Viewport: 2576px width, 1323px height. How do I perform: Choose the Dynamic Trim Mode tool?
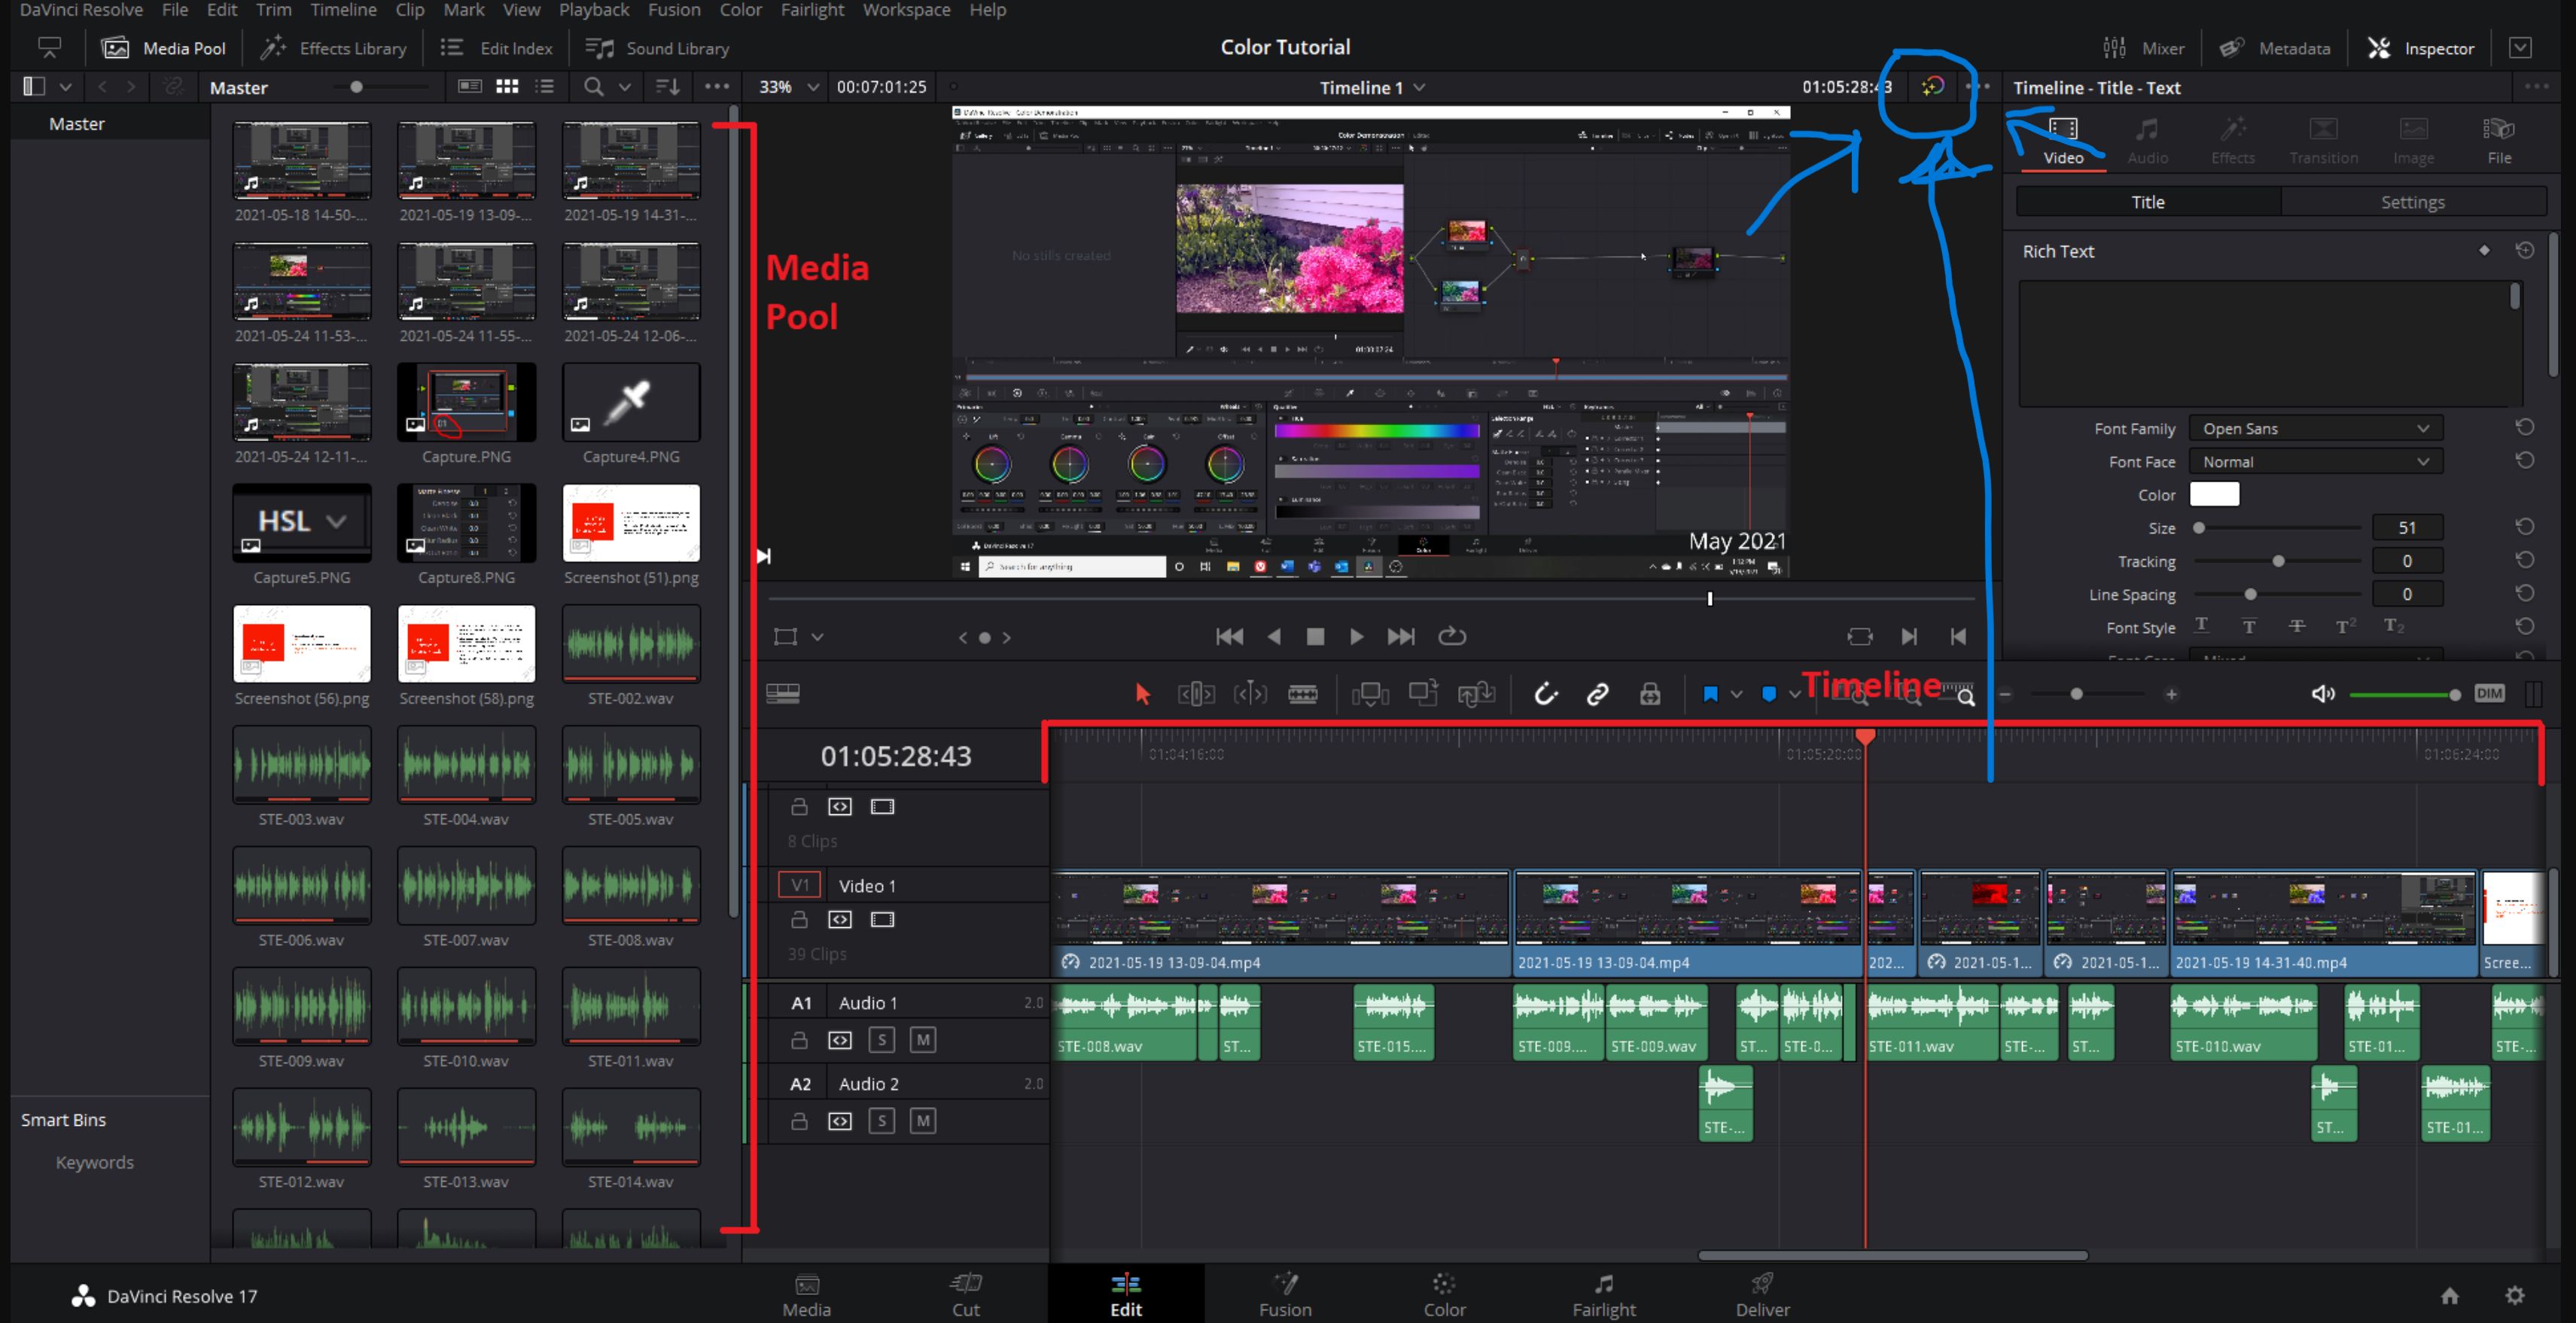pos(1250,694)
